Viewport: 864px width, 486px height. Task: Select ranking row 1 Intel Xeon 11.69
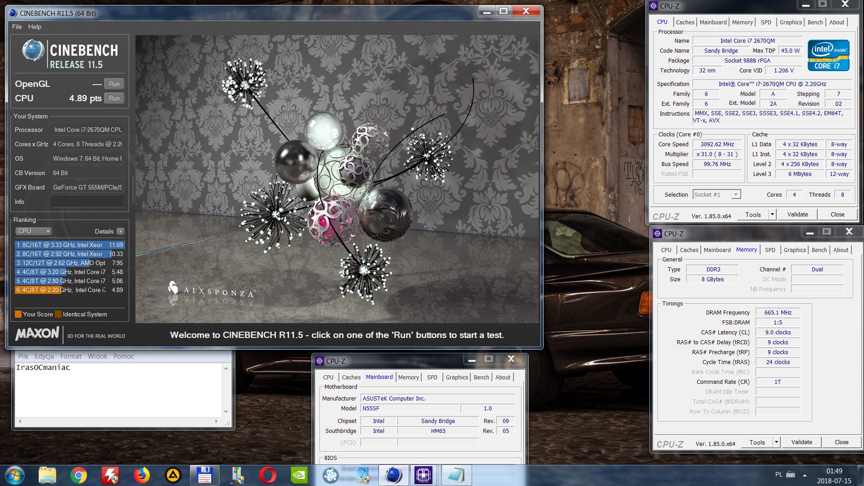coord(70,245)
